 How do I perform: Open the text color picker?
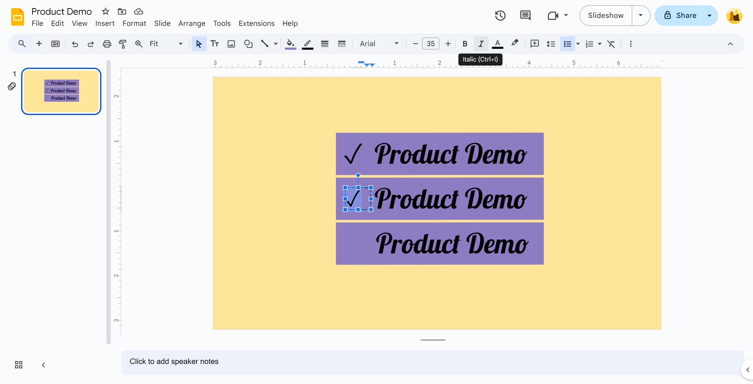click(497, 44)
